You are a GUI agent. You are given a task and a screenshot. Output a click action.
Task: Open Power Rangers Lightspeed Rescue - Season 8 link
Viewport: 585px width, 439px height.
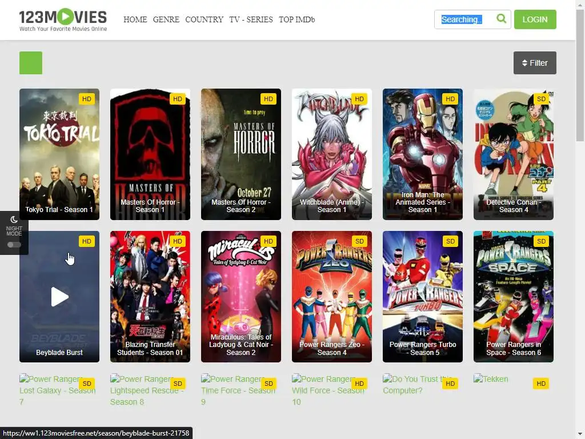pyautogui.click(x=147, y=390)
